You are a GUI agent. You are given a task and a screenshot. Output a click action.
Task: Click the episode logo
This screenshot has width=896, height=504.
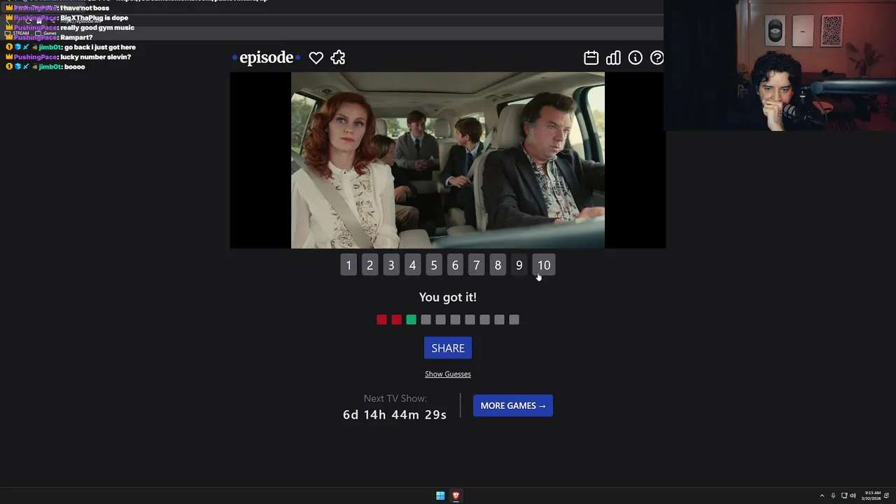tap(266, 57)
